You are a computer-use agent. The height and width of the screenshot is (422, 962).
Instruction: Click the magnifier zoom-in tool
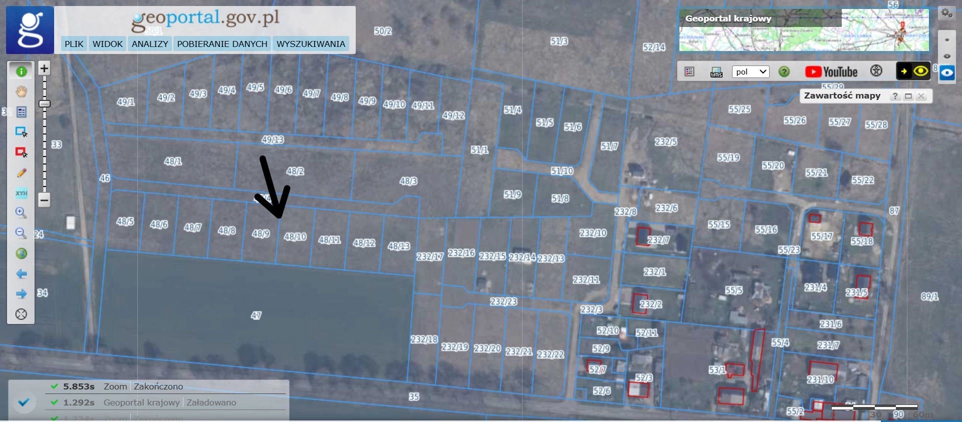click(x=21, y=212)
